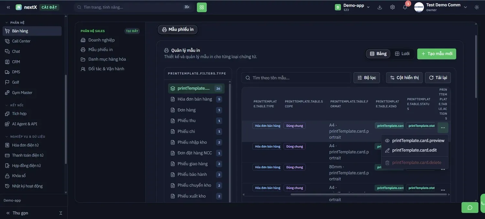Open DMS module
Screen dimensions: 485x219
32,72
